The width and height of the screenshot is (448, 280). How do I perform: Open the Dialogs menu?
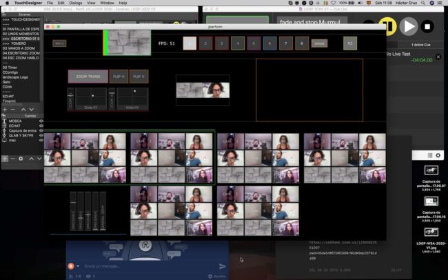(x=75, y=3)
